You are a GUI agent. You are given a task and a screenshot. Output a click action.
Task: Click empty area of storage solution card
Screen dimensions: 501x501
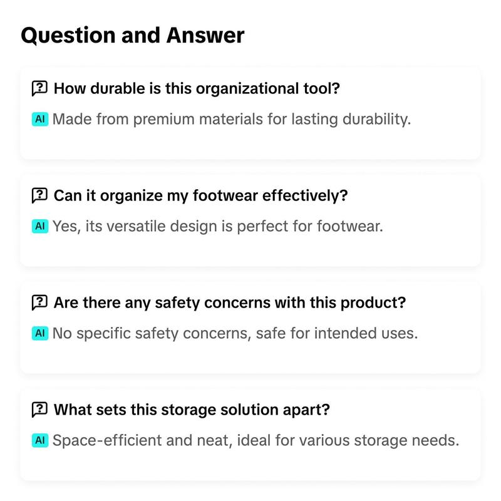click(x=250, y=465)
